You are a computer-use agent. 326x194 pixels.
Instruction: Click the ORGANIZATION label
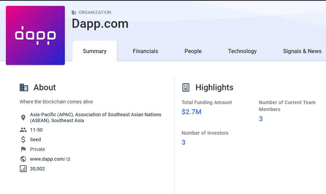point(95,12)
